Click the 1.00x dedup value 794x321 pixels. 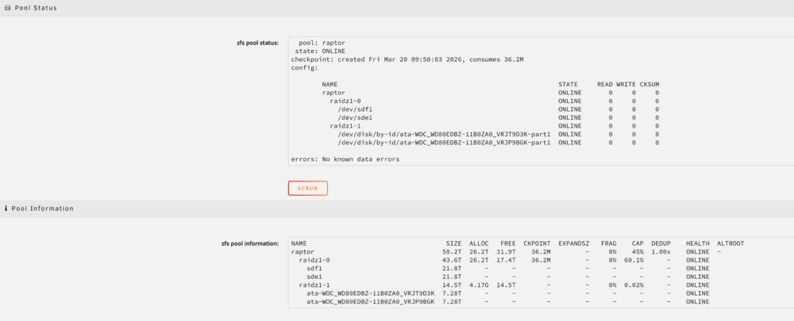point(661,252)
